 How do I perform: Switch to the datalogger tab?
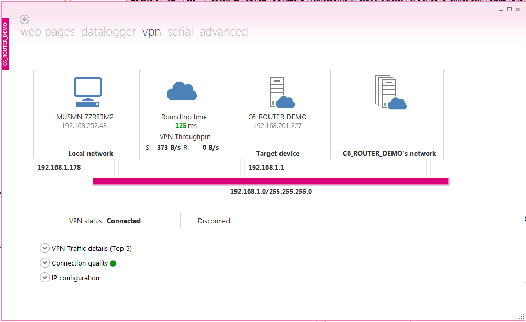[108, 31]
